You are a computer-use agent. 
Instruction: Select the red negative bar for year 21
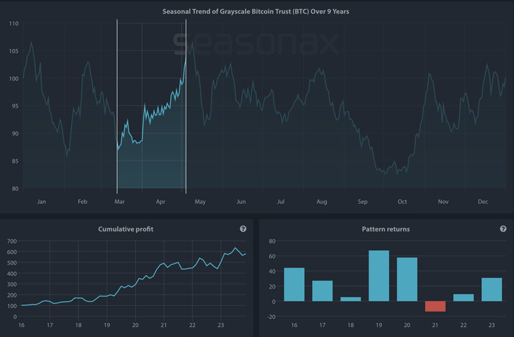coord(435,306)
